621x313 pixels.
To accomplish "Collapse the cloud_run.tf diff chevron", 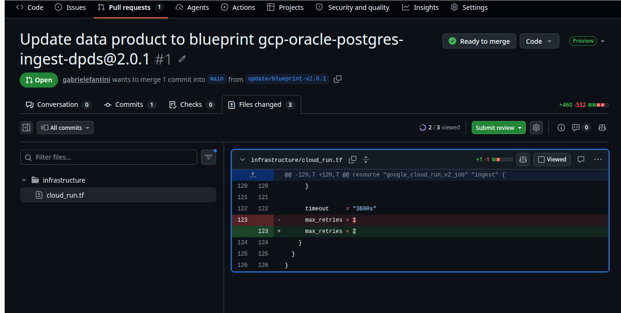I will pos(242,160).
